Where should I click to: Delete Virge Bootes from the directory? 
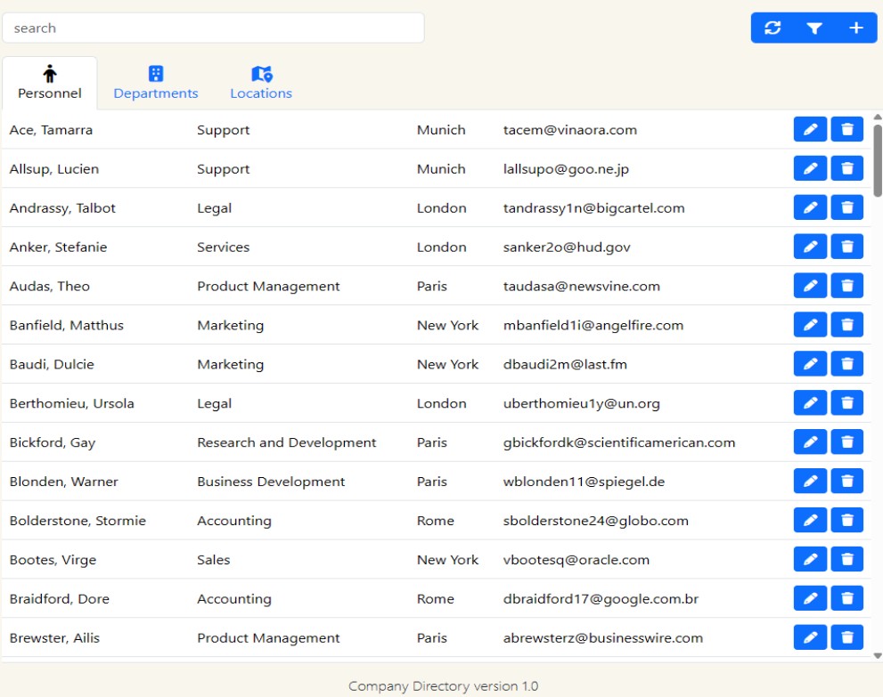[847, 560]
